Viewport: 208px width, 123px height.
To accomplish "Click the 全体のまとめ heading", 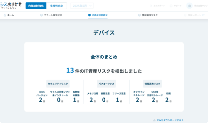I will click(x=104, y=57).
